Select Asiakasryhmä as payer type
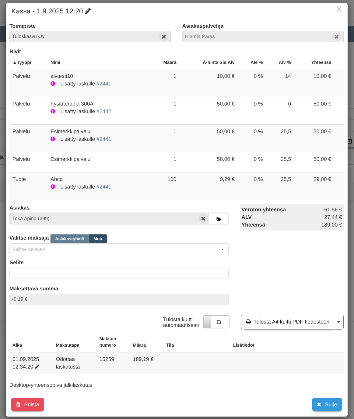Image resolution: width=354 pixels, height=419 pixels. 69,239
